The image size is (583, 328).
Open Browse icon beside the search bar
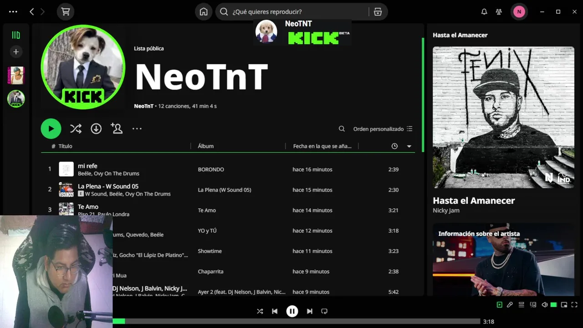pyautogui.click(x=378, y=12)
